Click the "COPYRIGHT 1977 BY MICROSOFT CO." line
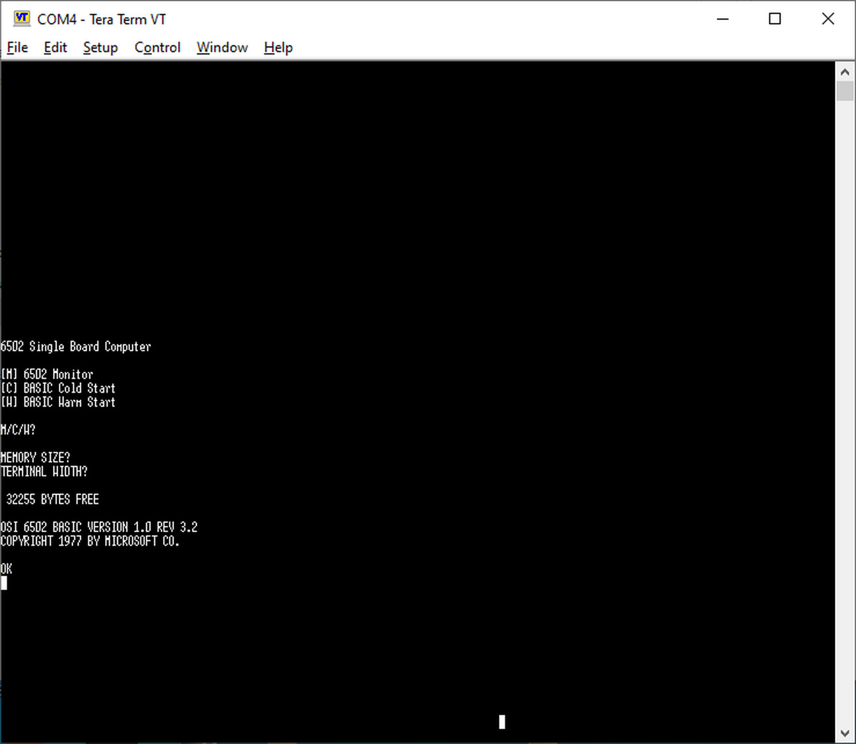 coord(90,541)
